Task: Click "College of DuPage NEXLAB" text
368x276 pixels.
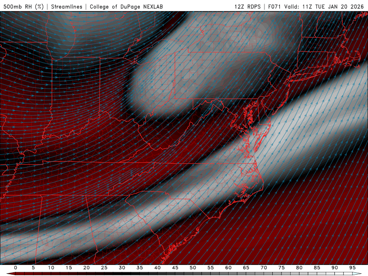Action: pyautogui.click(x=126, y=6)
